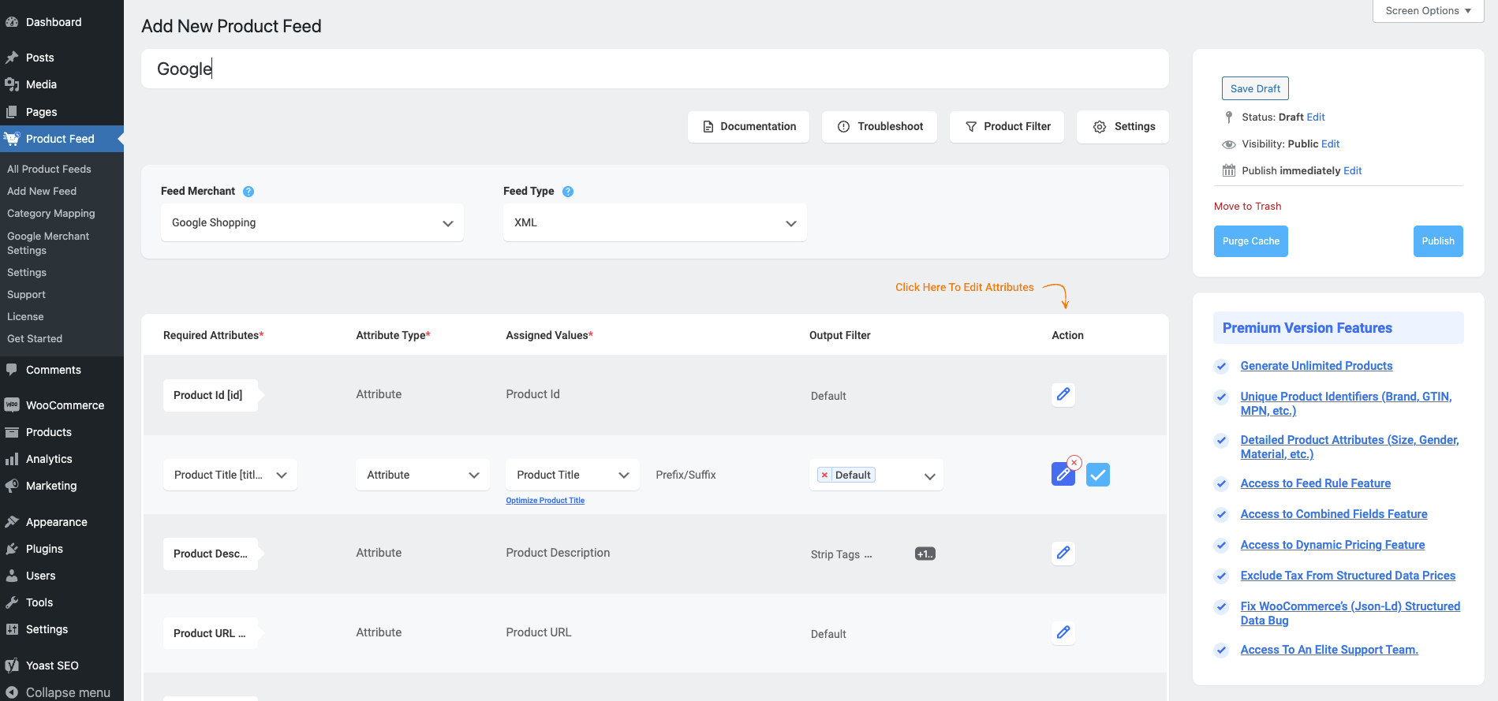Screen dimensions: 1498x701
Task: Remove the Default output filter tag
Action: point(824,475)
